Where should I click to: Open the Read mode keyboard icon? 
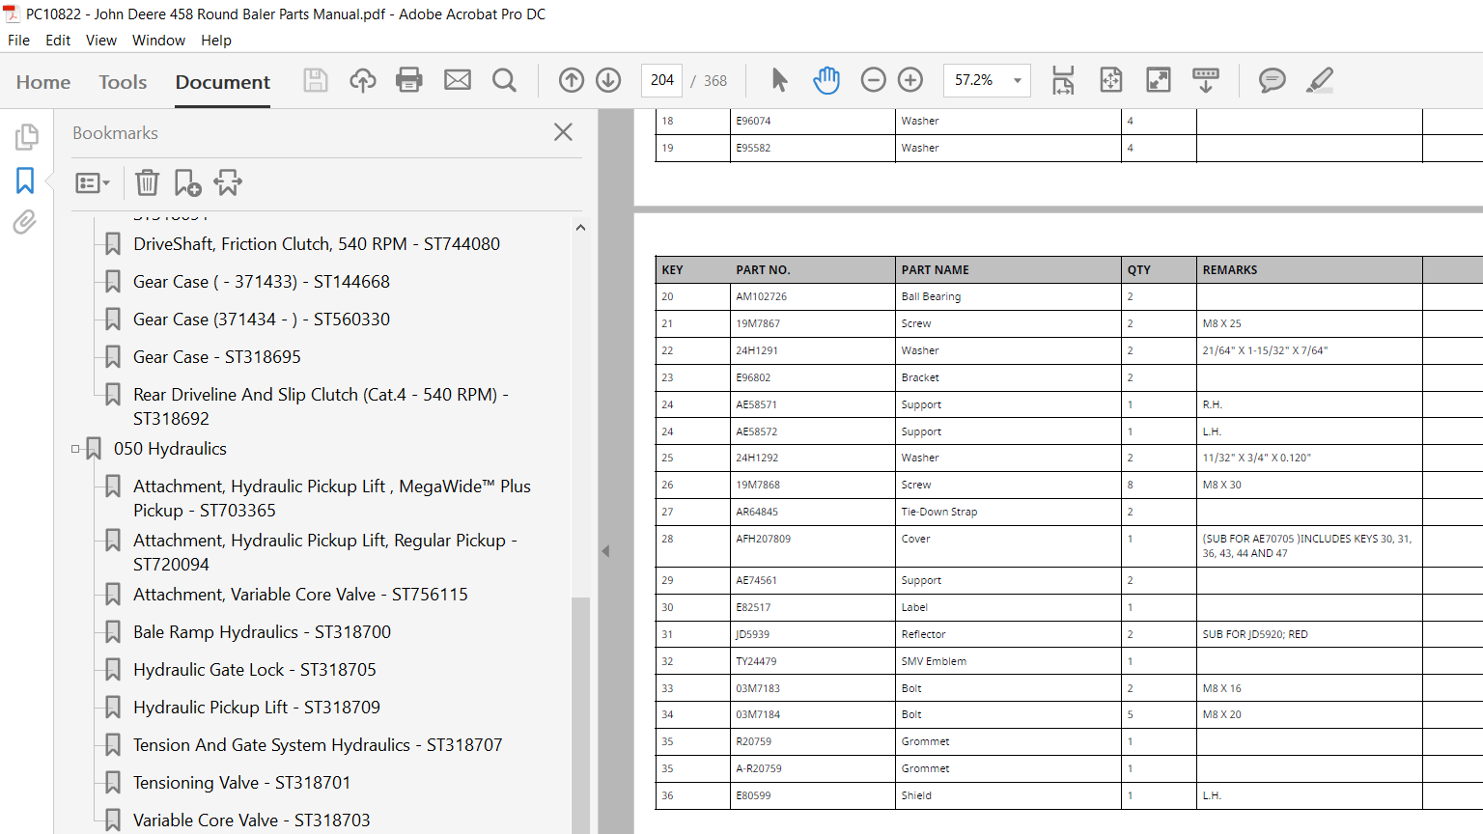tap(1206, 80)
